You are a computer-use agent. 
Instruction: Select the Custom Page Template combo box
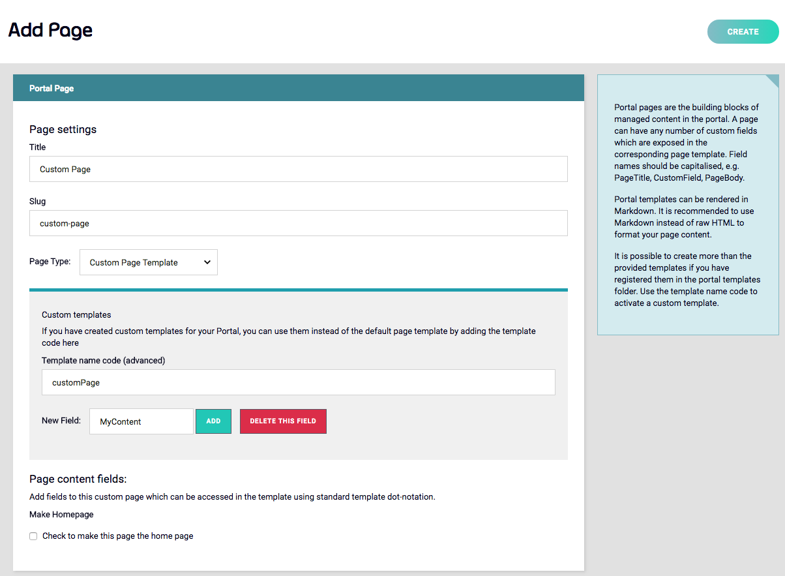(x=148, y=262)
